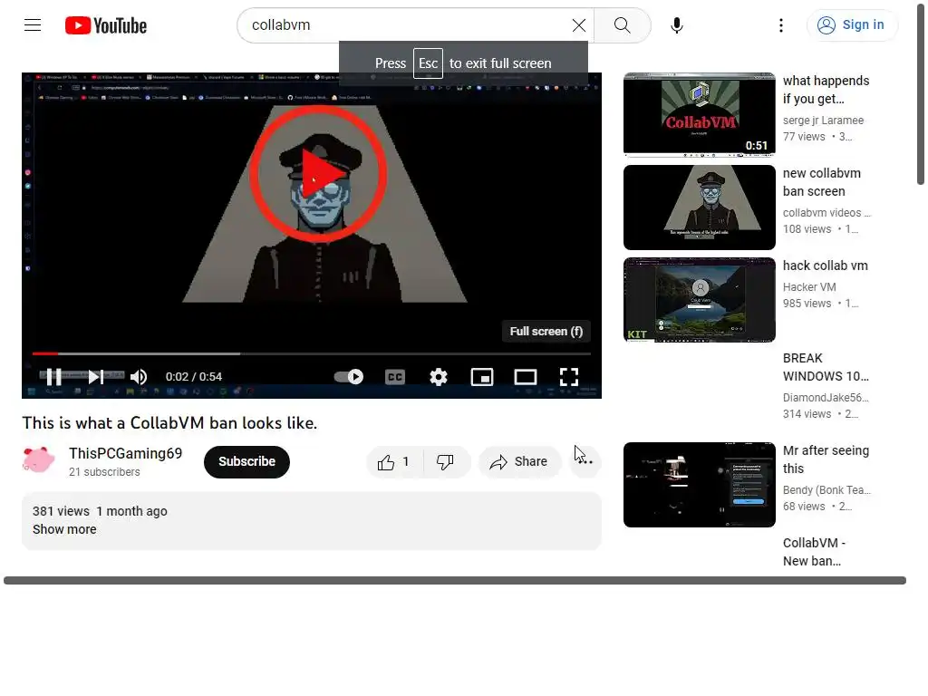This screenshot has width=928, height=696.
Task: Open three-dot settings menu in header
Action: [781, 24]
